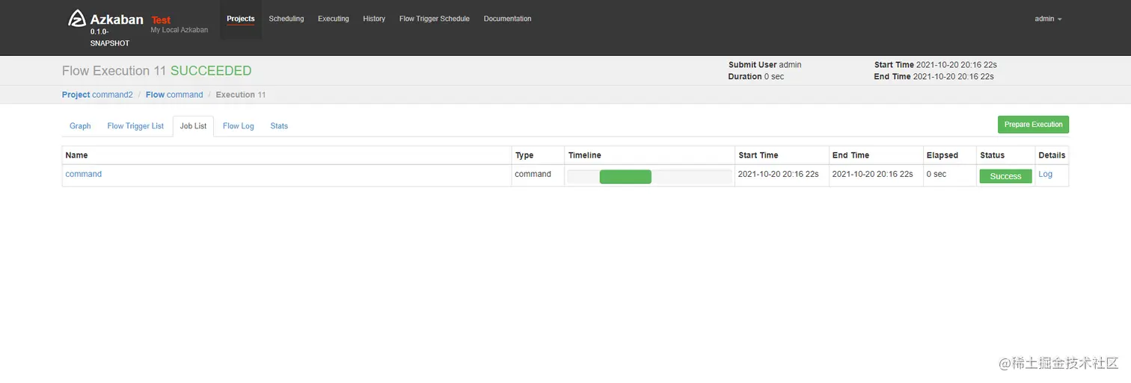Open Flow Trigger Schedule page
Screen dimensions: 1131x383
click(x=435, y=19)
